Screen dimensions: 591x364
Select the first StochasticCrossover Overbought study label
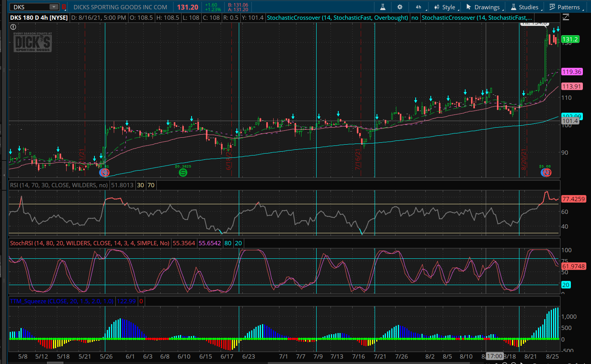click(337, 18)
